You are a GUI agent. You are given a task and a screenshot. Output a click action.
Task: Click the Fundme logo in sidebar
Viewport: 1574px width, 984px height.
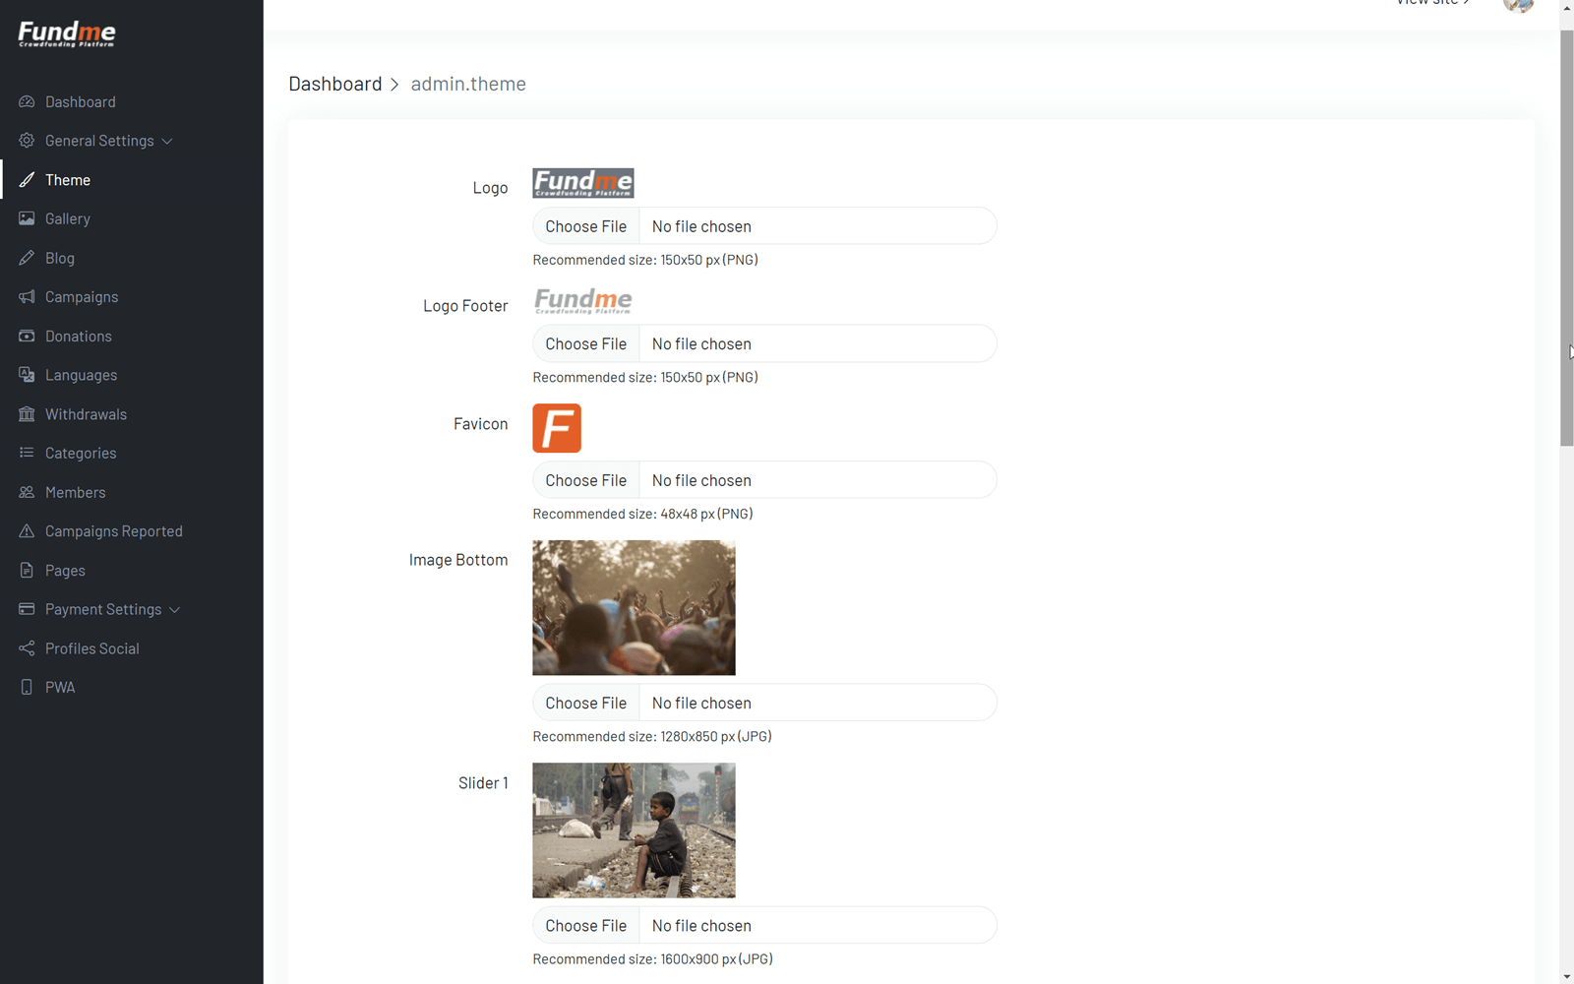pyautogui.click(x=67, y=34)
